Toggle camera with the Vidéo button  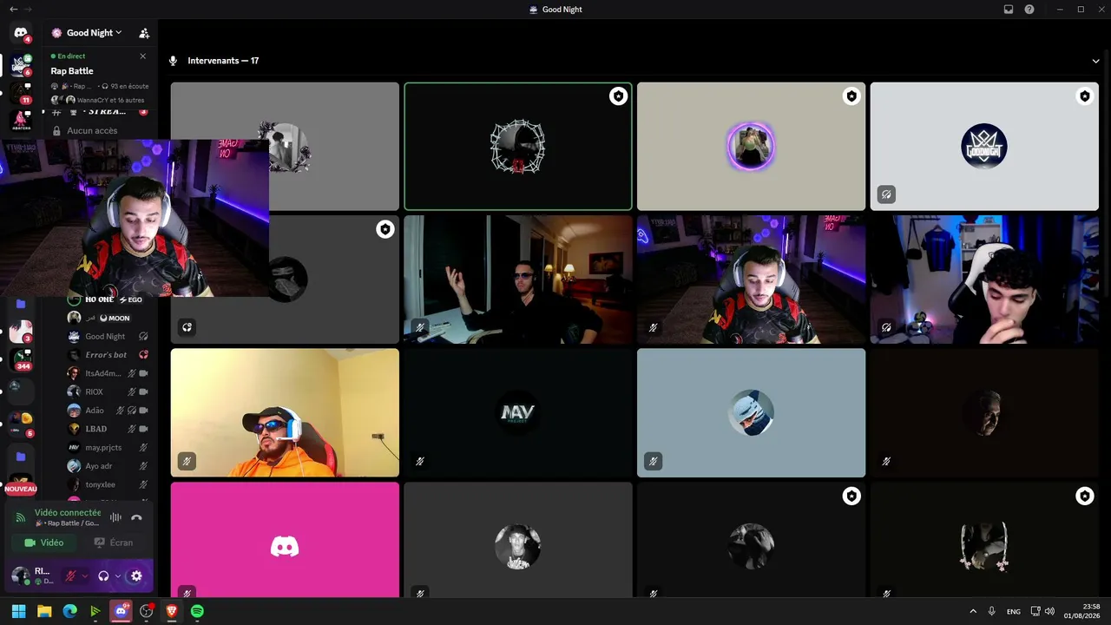coord(44,543)
